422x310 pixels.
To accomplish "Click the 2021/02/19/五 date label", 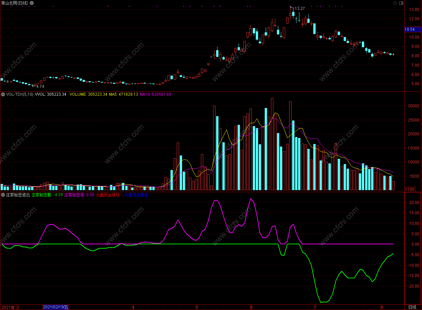I will [56, 307].
